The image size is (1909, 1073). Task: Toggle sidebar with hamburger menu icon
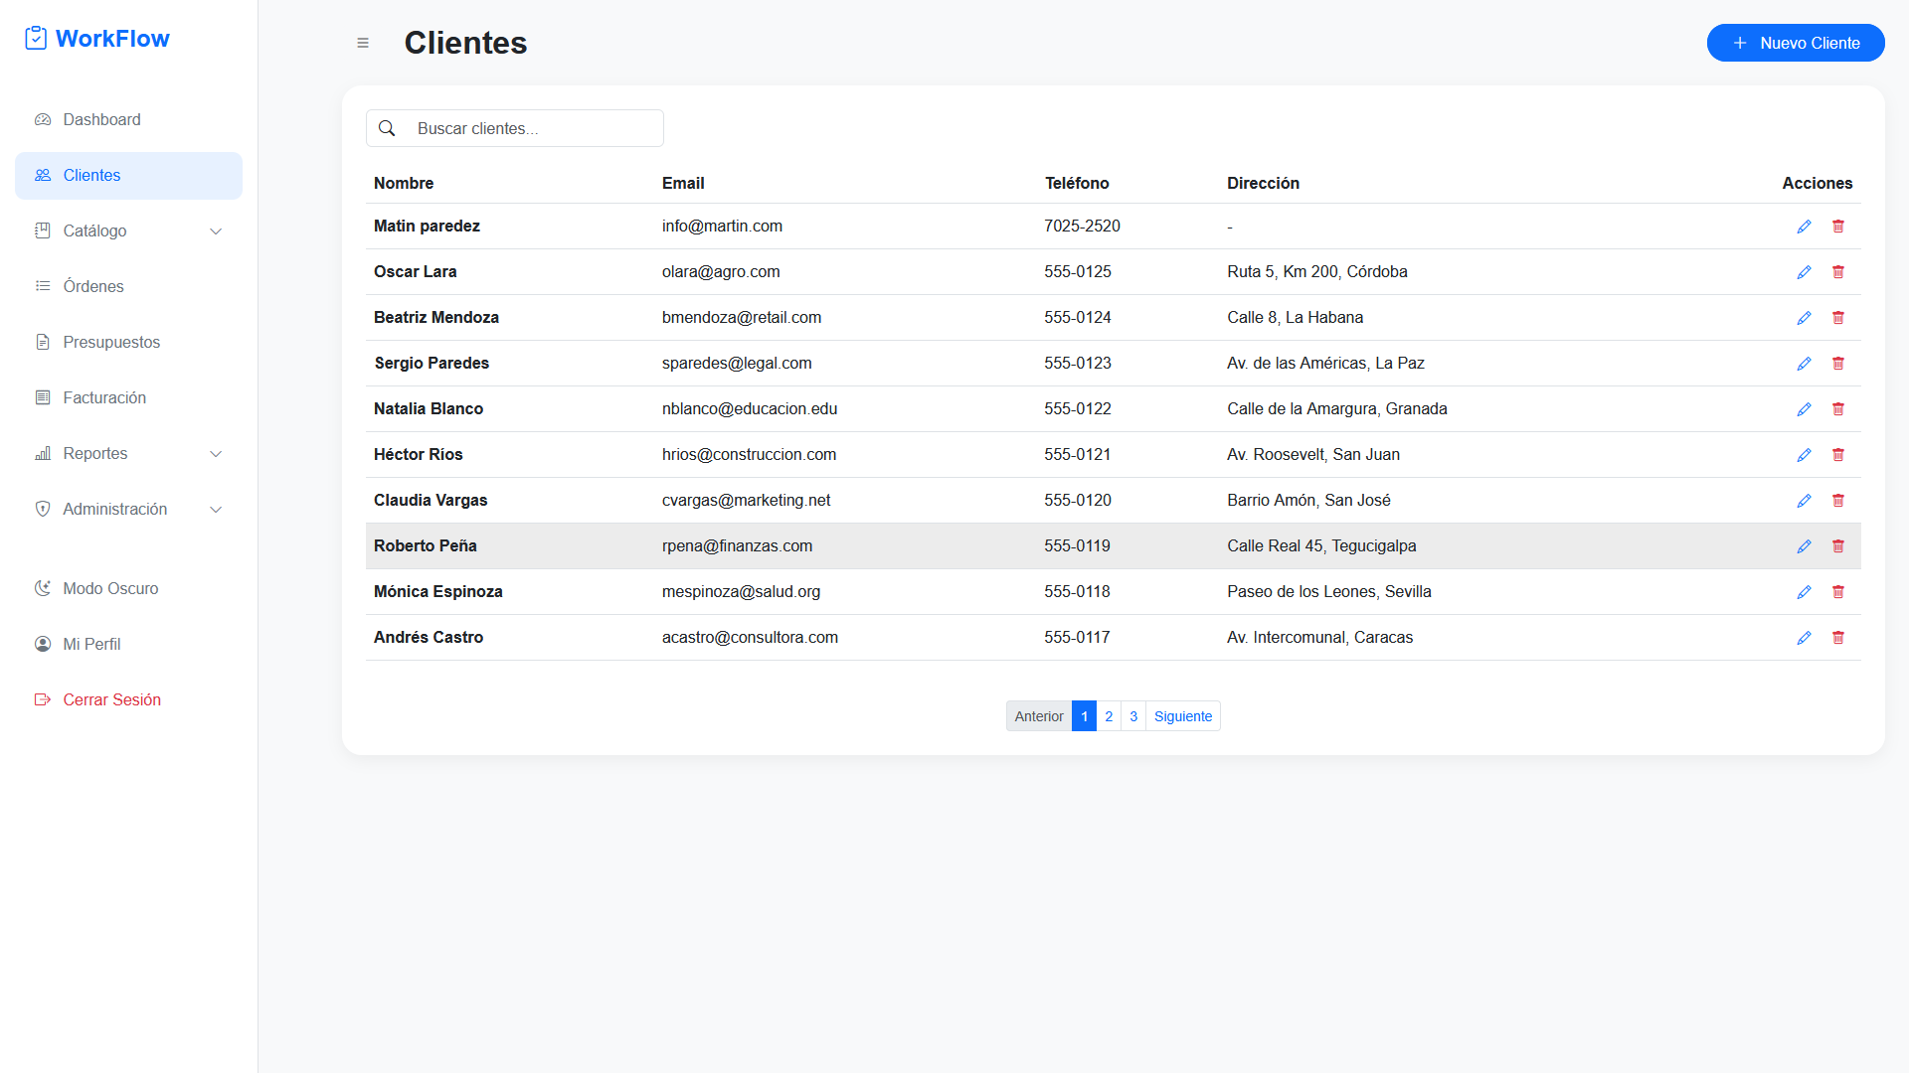(363, 43)
